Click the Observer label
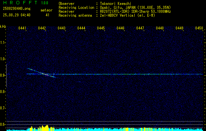This screenshot has height=131, width=206. [66, 4]
